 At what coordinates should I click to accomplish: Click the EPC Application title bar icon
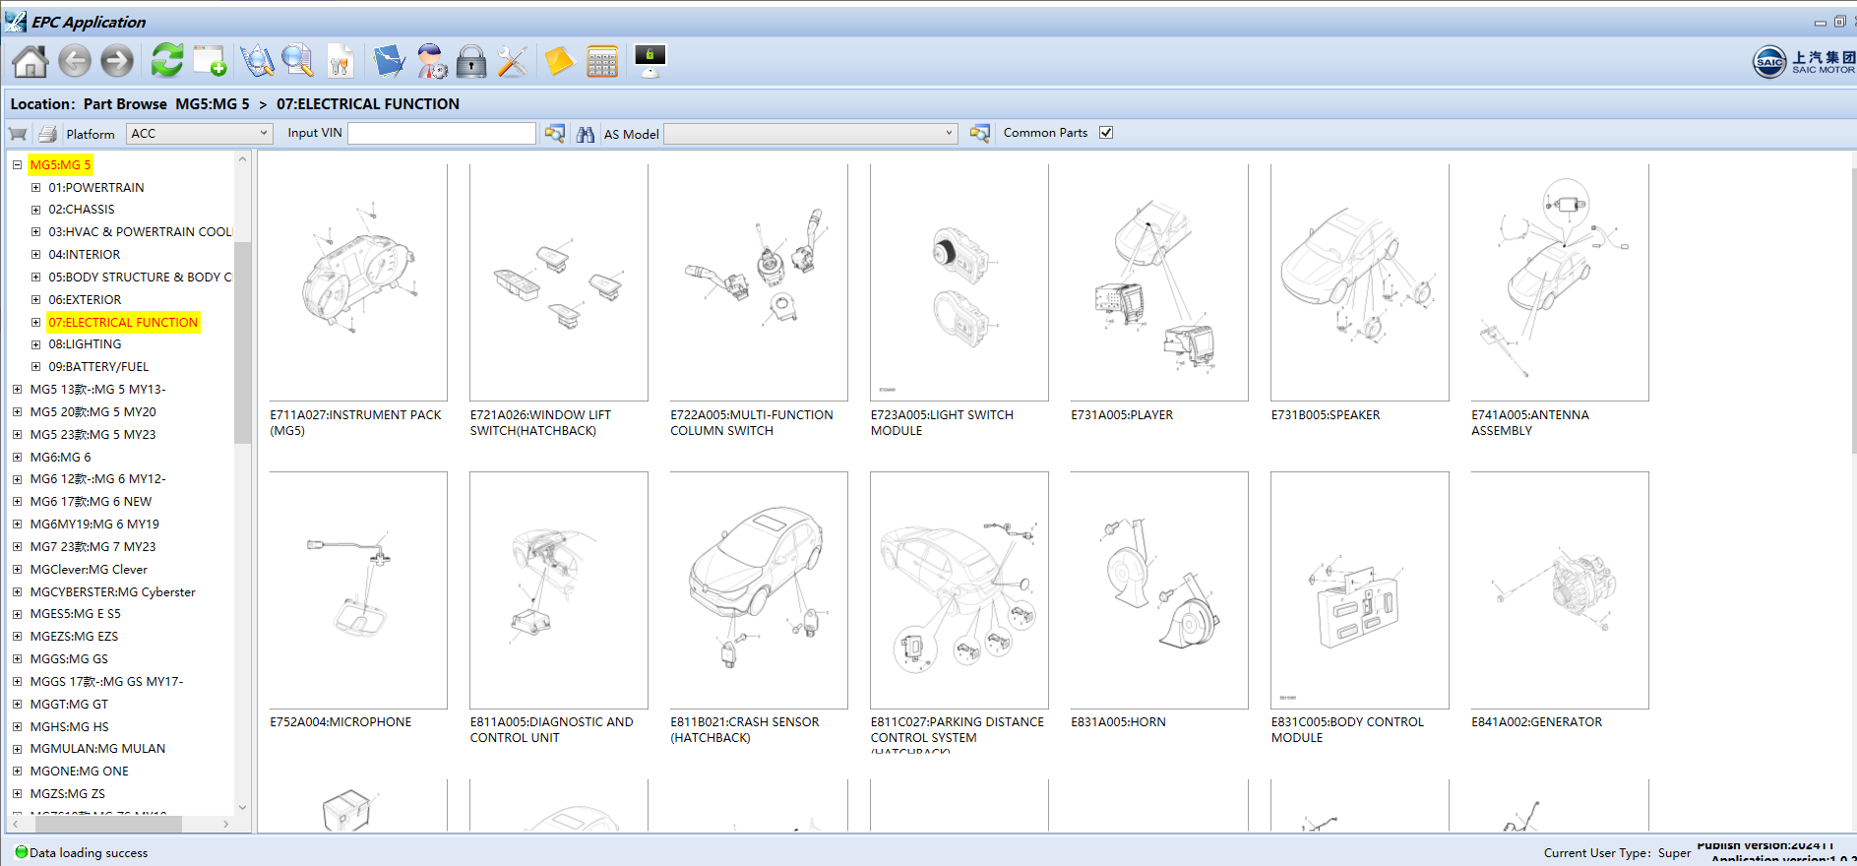[x=15, y=21]
